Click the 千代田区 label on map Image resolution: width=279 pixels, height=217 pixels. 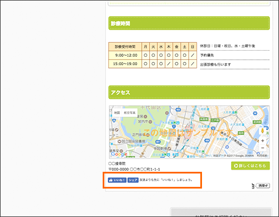coord(151,108)
